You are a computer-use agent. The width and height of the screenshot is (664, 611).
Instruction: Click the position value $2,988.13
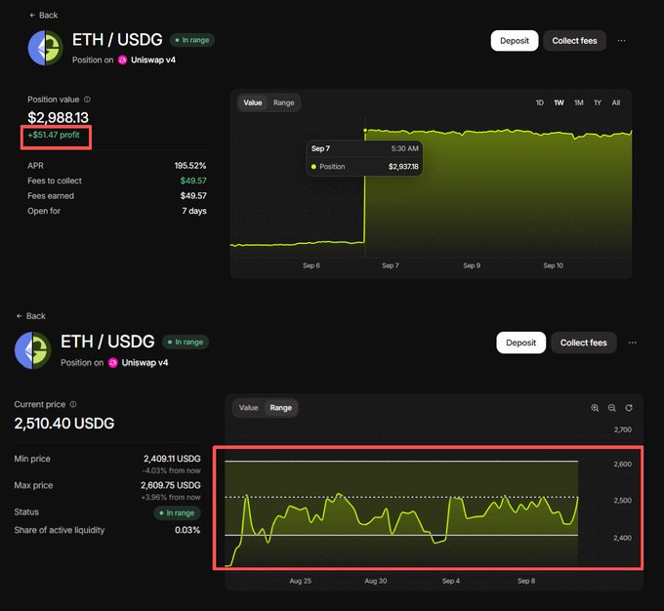[x=58, y=117]
